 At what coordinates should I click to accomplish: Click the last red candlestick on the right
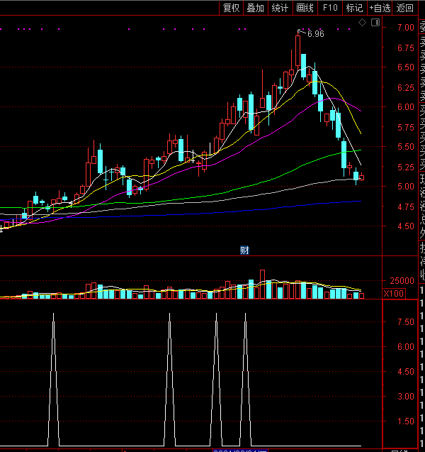(362, 177)
